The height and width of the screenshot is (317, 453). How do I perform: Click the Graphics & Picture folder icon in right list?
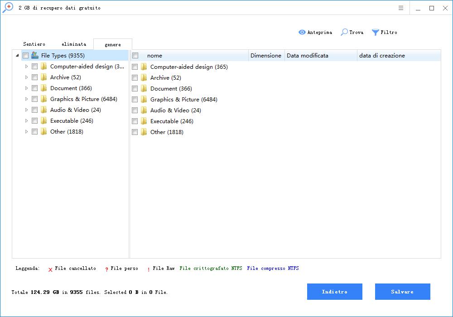pos(144,99)
